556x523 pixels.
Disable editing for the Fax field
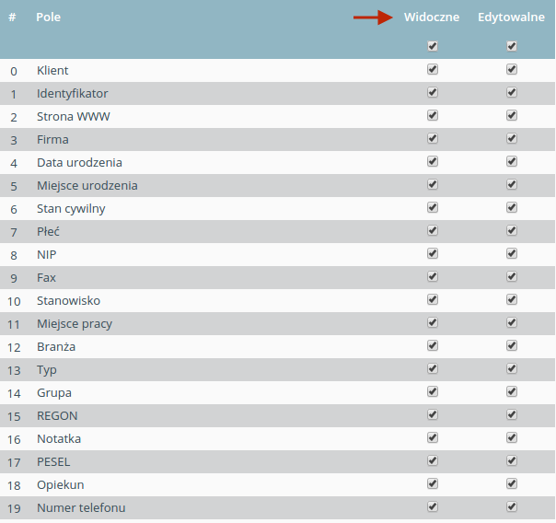tap(511, 276)
